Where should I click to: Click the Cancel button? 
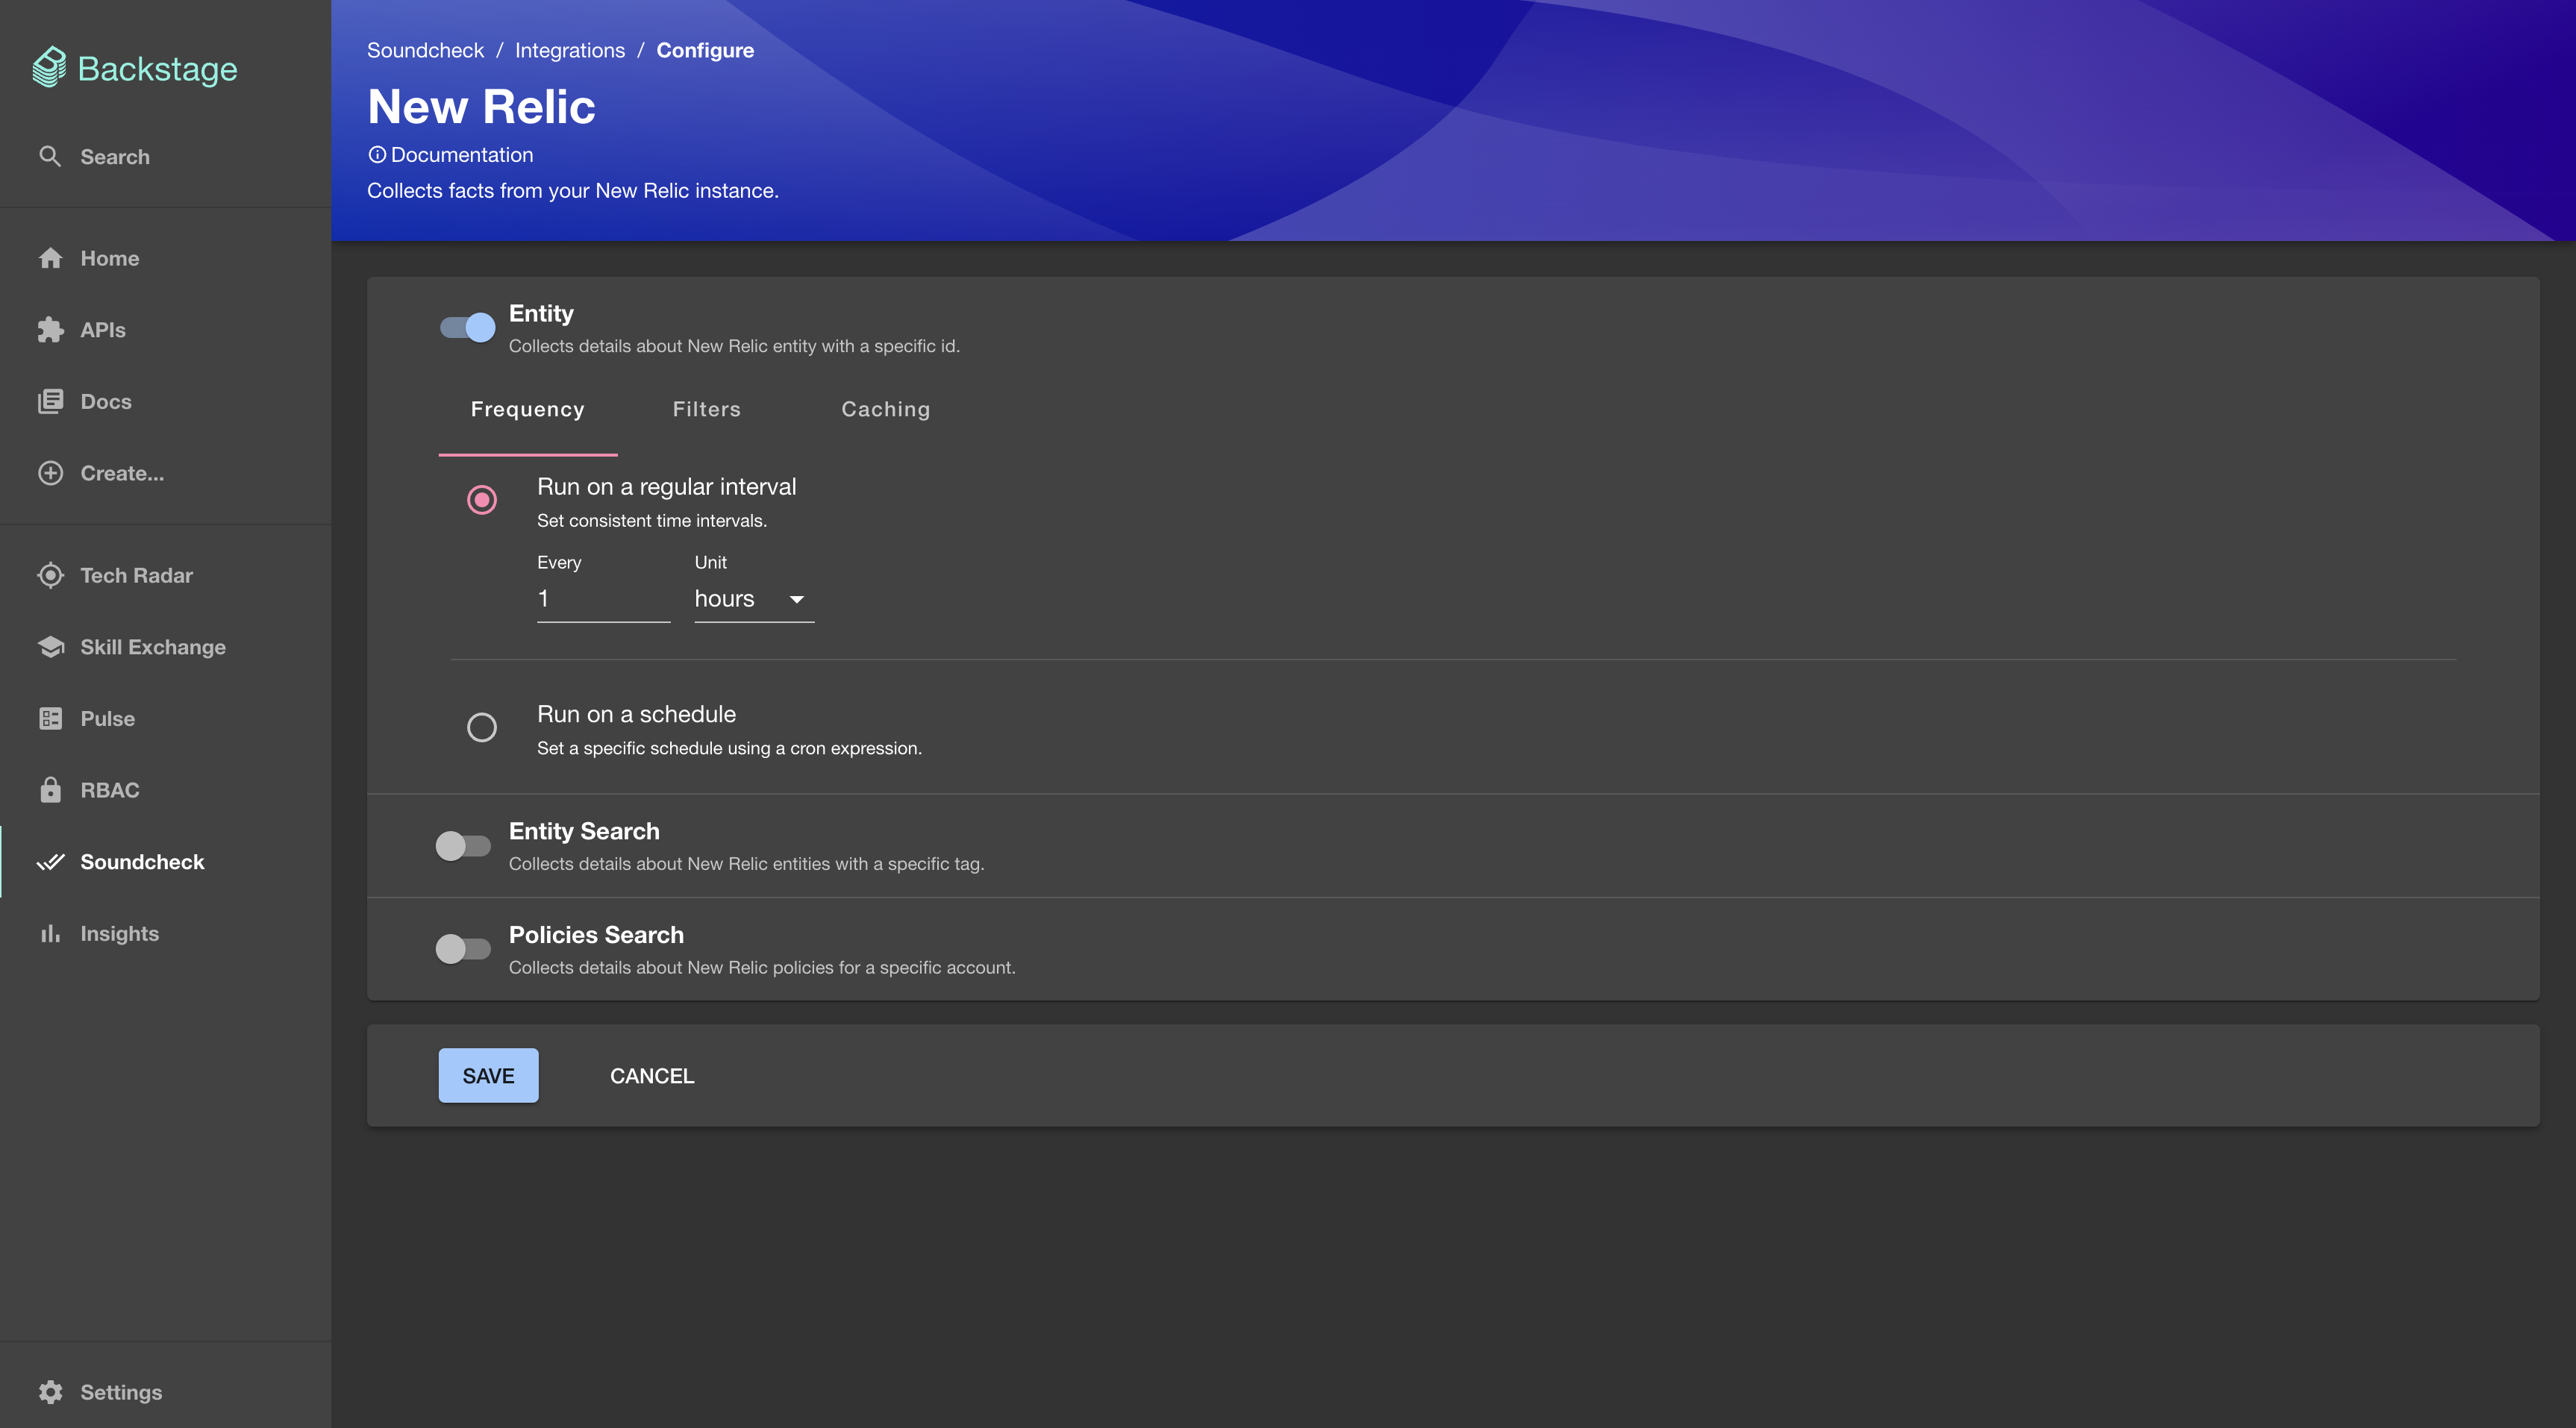pos(652,1074)
